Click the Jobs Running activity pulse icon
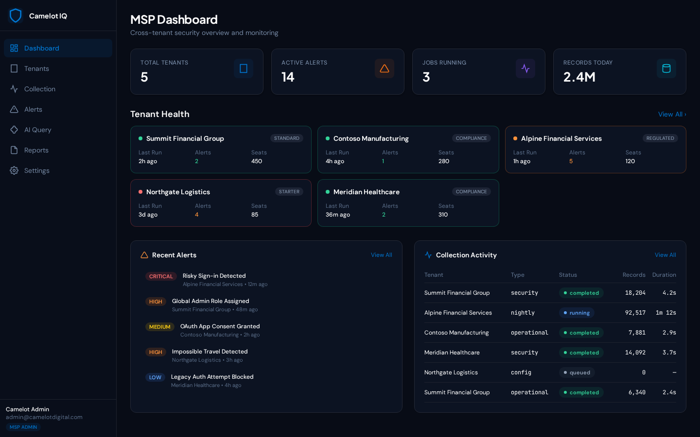The height and width of the screenshot is (437, 700). pyautogui.click(x=525, y=68)
